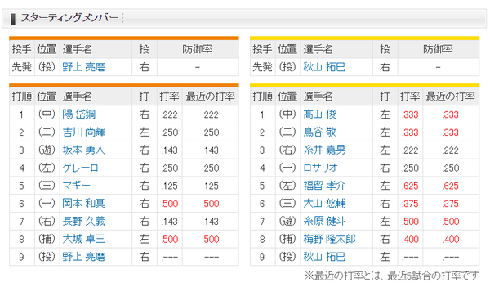
Task: Click batting side 左 in 吉川 尚輝 row
Action: 144,132
